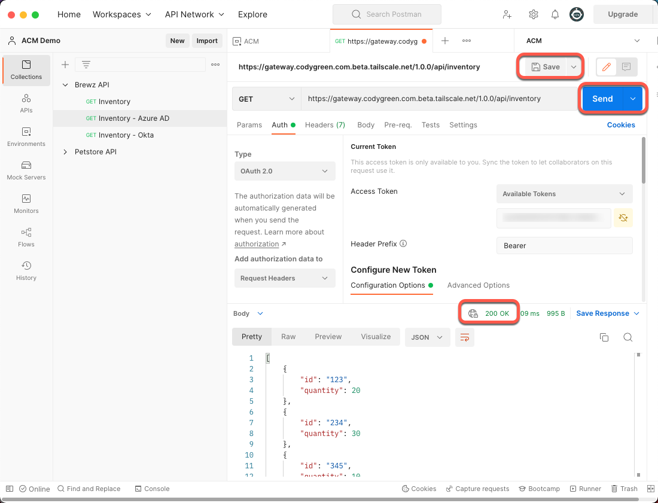Viewport: 658px width, 503px height.
Task: Copy response body with copy icon
Action: (604, 337)
